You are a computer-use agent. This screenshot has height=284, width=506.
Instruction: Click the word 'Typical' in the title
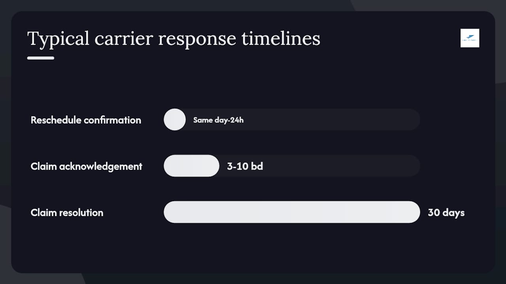59,39
